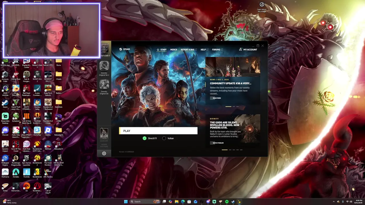Open Discord desktop shortcut
This screenshot has height=205, width=365.
point(5,132)
